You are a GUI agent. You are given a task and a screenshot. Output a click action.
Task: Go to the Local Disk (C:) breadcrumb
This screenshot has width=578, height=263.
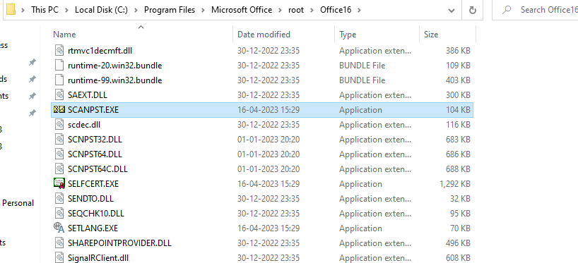pyautogui.click(x=101, y=10)
